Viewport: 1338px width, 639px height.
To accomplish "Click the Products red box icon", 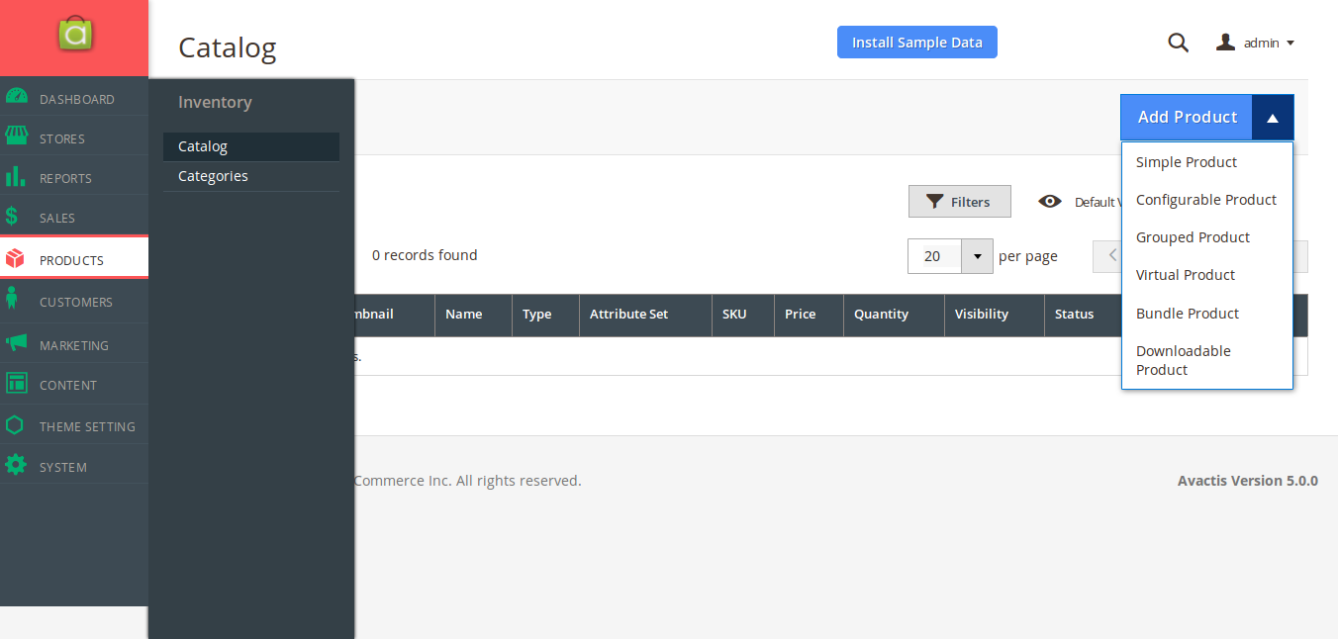I will (x=15, y=258).
